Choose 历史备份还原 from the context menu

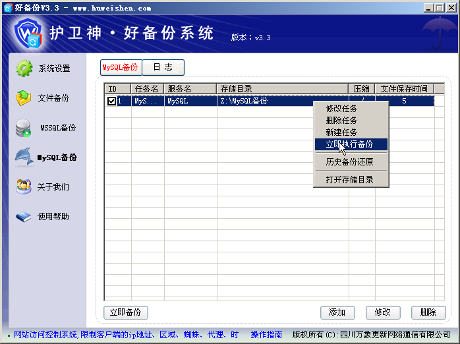351,162
